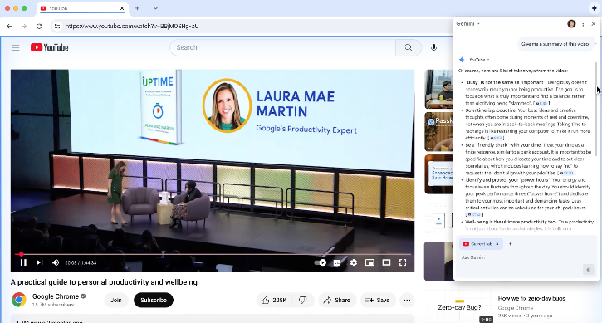
Task: Activate voice search with the microphone icon
Action: pos(433,47)
